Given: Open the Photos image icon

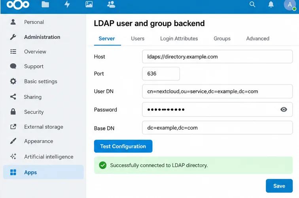Looking at the screenshot, I should [89, 4].
